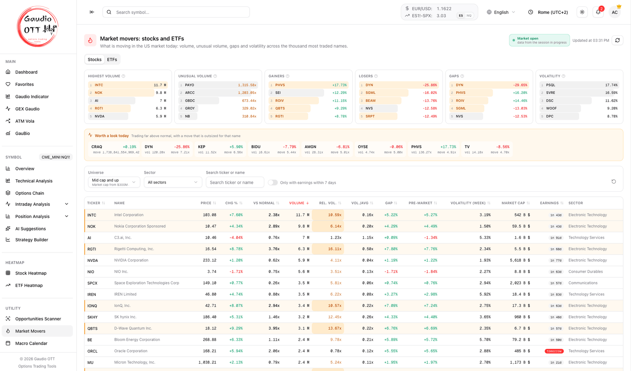
Task: Sort by Gap column header
Action: [x=391, y=203]
